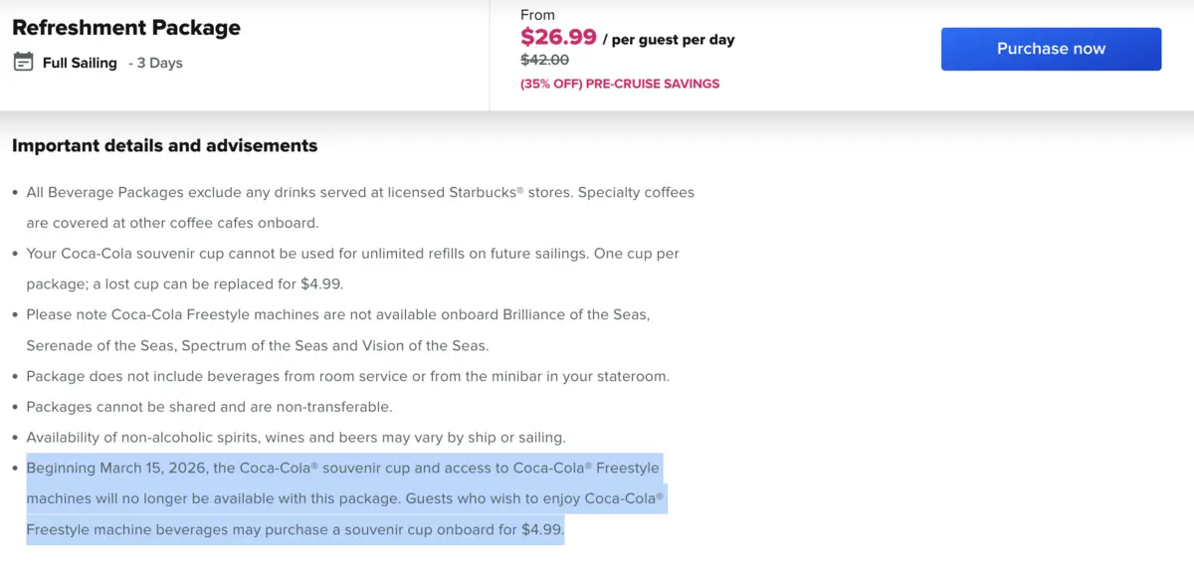Click the per guest per day text
This screenshot has height=574, width=1194.
673,40
